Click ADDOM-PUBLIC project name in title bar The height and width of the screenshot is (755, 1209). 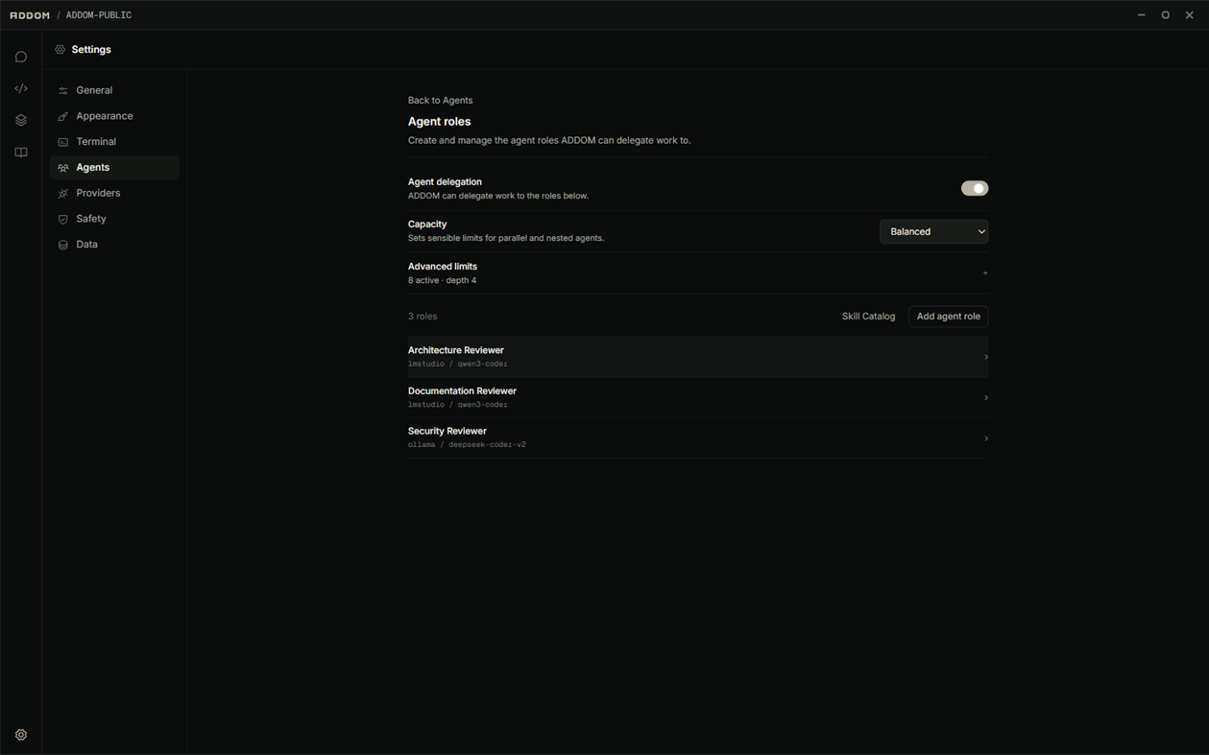pos(99,15)
